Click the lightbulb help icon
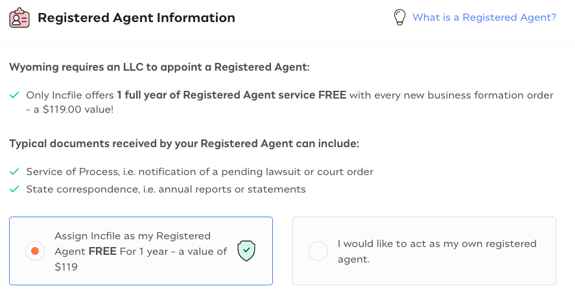The width and height of the screenshot is (575, 308). pyautogui.click(x=400, y=18)
